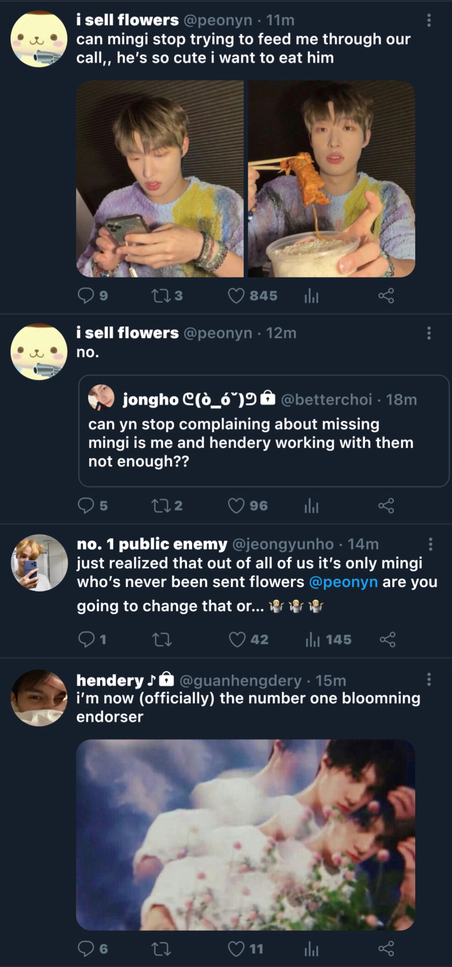View hendery's flower picture attachment

click(245, 835)
